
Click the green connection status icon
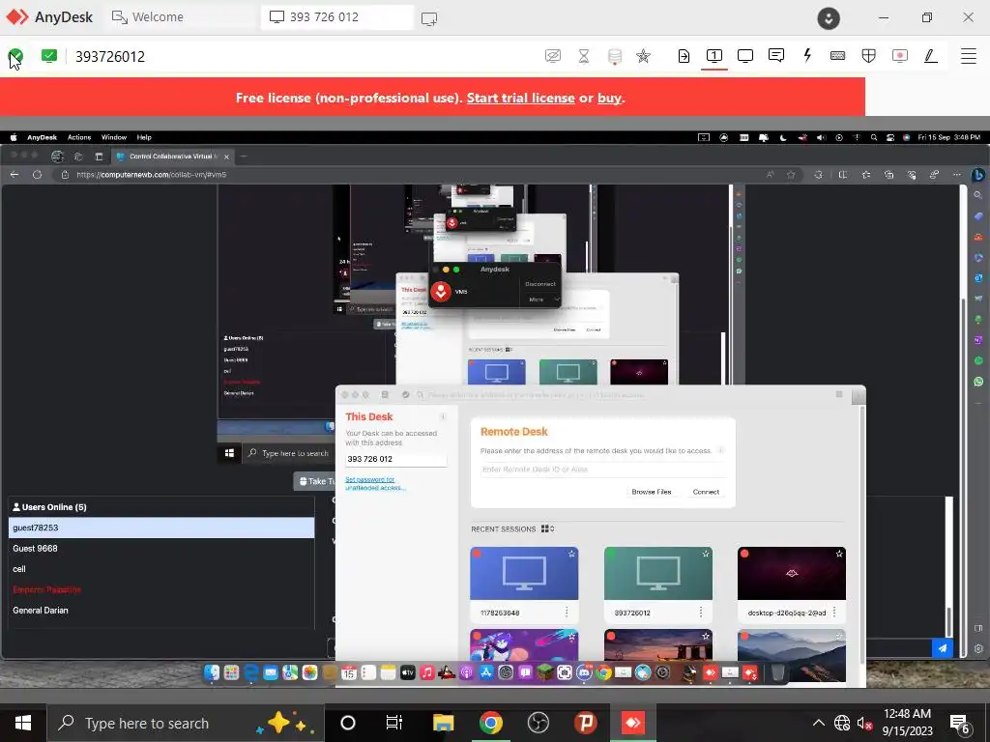49,55
